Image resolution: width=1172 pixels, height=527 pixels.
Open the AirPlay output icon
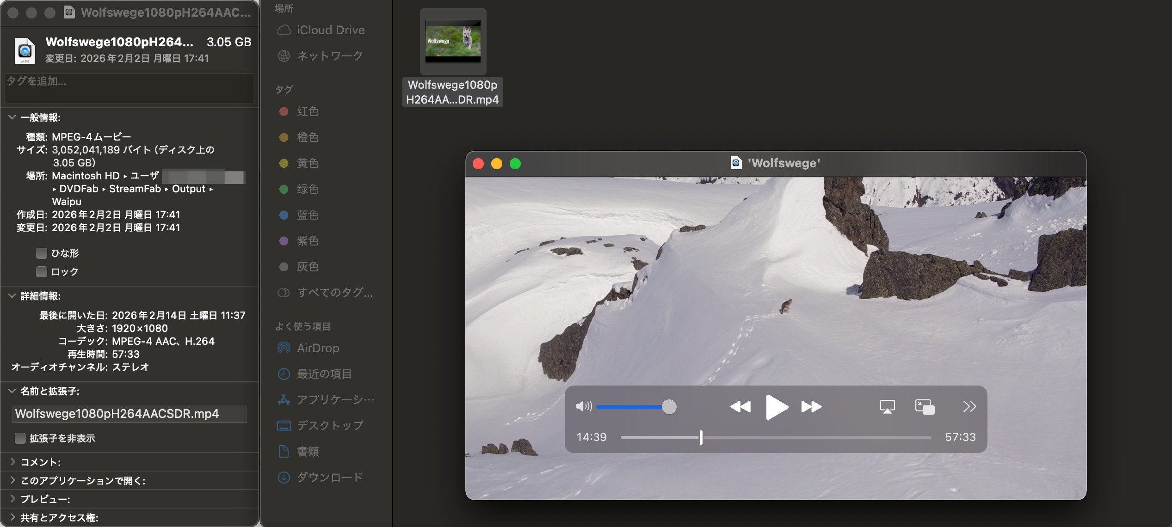tap(887, 407)
